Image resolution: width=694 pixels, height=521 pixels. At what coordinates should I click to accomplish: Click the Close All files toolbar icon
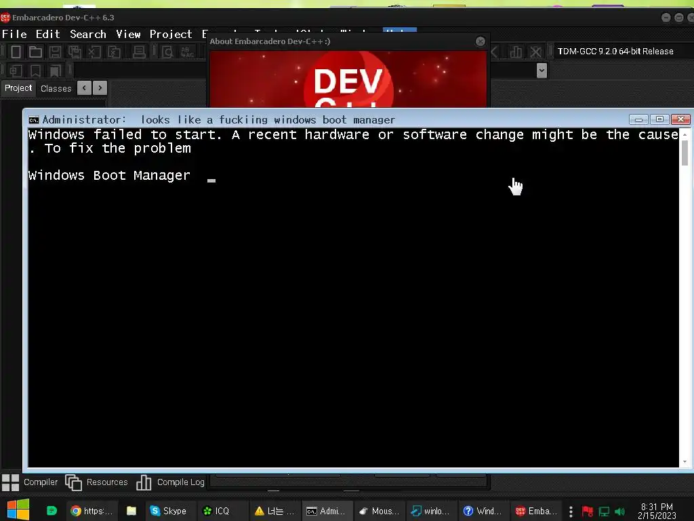point(114,52)
